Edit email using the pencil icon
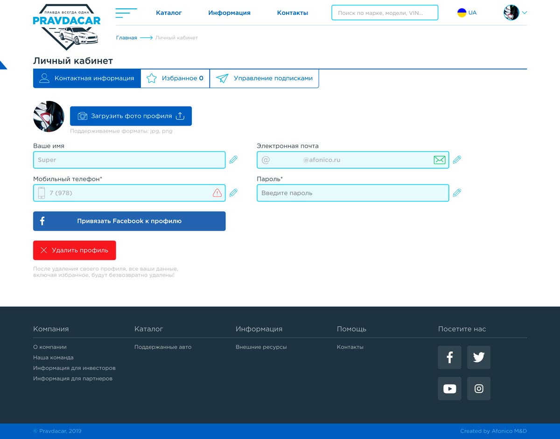This screenshot has height=439, width=560. point(457,160)
